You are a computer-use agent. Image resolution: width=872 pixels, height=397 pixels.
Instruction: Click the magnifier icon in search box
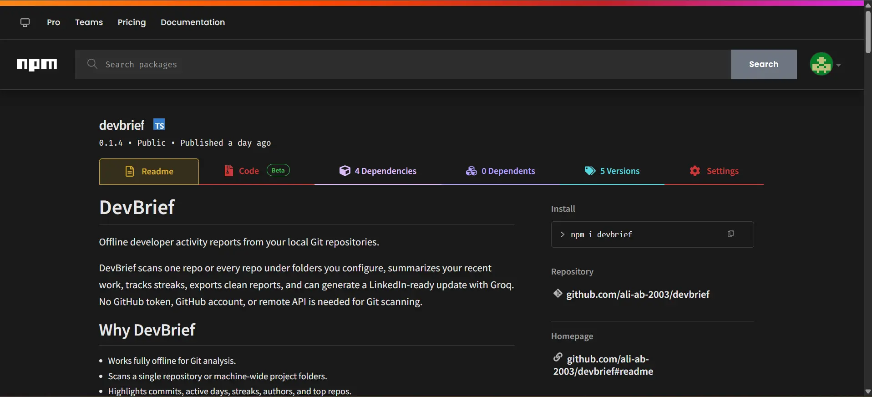pyautogui.click(x=92, y=64)
